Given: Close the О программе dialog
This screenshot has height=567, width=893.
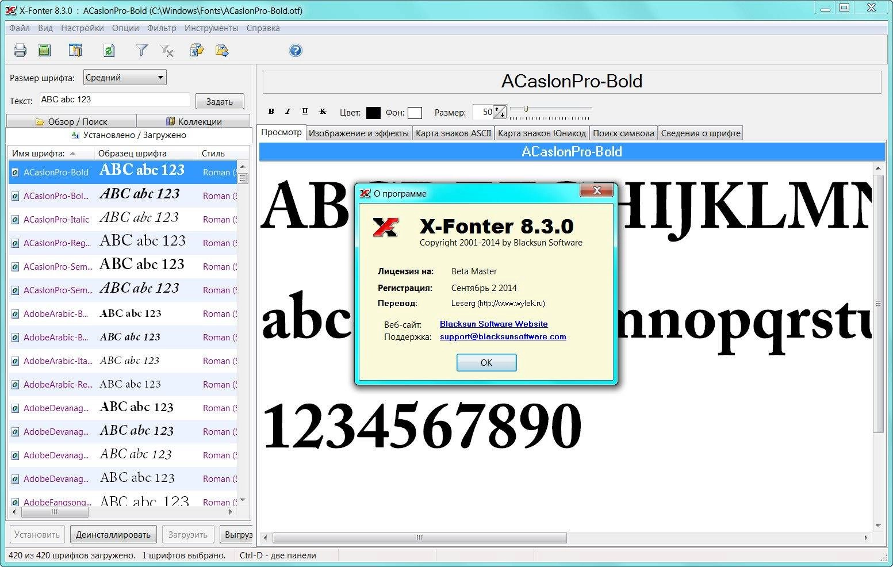Looking at the screenshot, I should pos(597,190).
